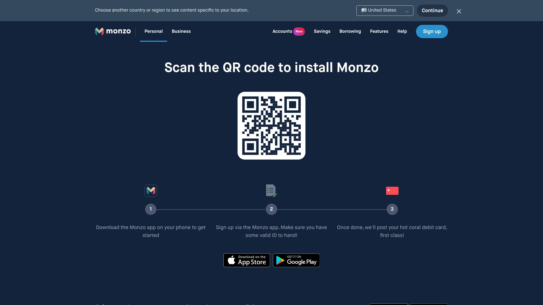The image size is (543, 305).
Task: Click the Get it on Google Play badge
Action: [x=296, y=260]
